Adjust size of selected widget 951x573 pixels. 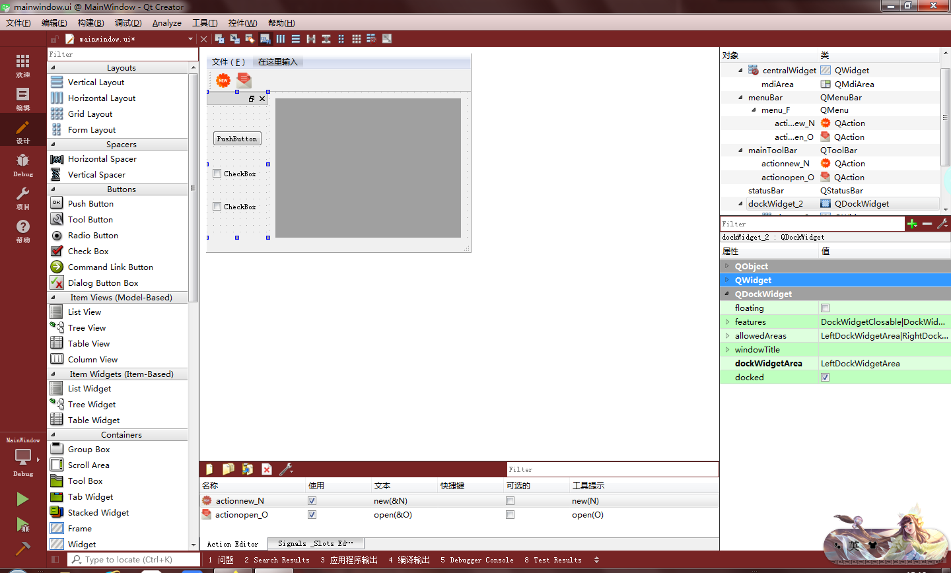(x=388, y=38)
